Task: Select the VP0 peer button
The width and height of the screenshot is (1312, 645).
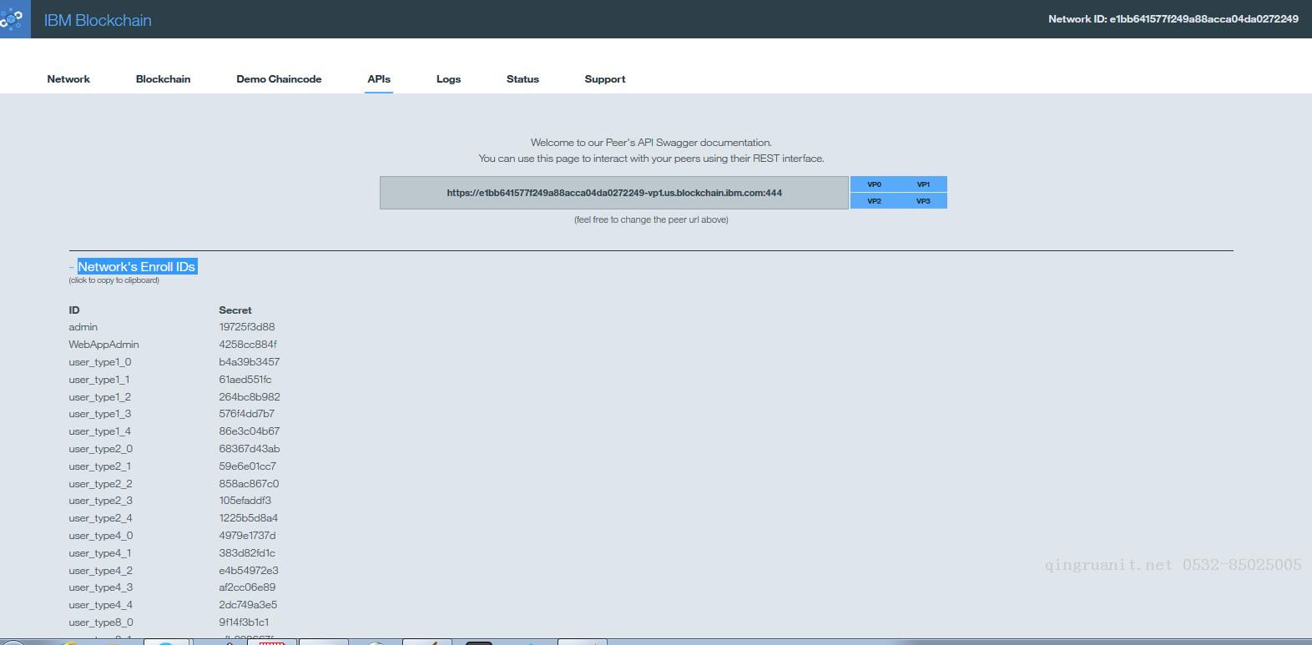Action: (874, 184)
